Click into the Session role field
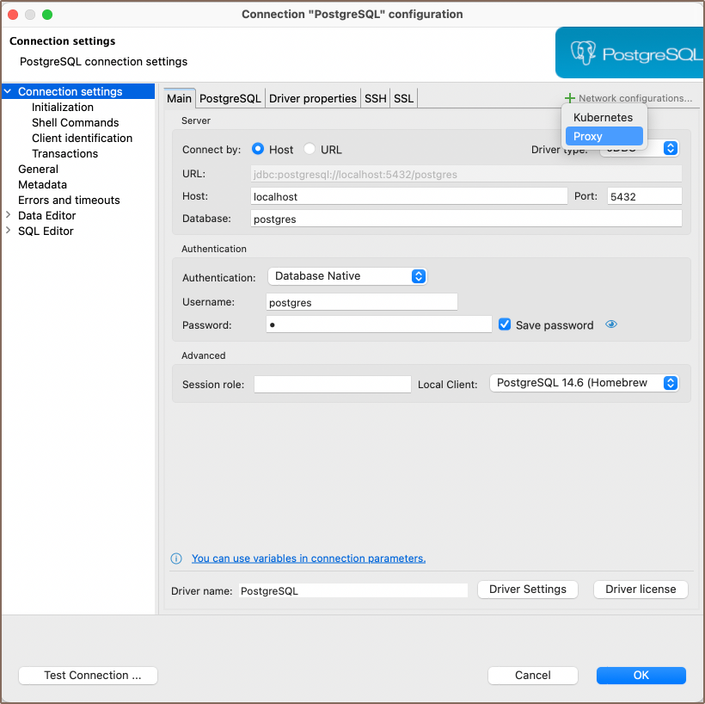This screenshot has height=704, width=705. click(333, 384)
